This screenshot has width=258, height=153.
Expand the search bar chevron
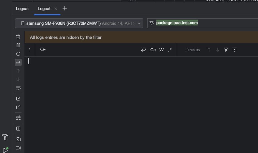[x=29, y=49]
